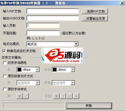Enable 改变字体颜色 checkbox
The image size is (125, 111).
coord(5,63)
